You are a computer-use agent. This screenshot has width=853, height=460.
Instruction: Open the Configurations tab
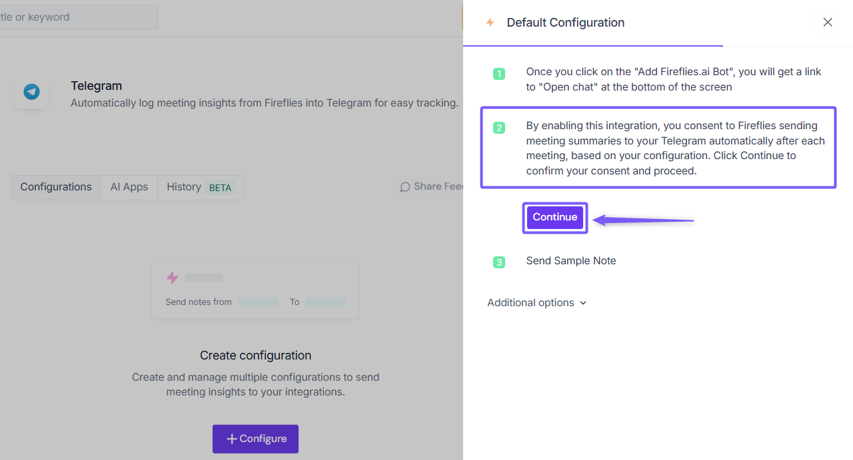[x=56, y=187]
